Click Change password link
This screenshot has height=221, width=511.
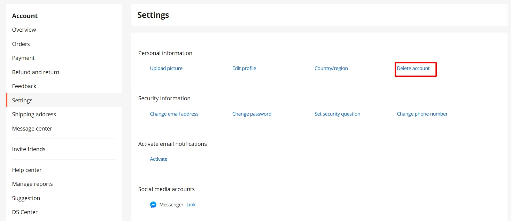(x=251, y=114)
